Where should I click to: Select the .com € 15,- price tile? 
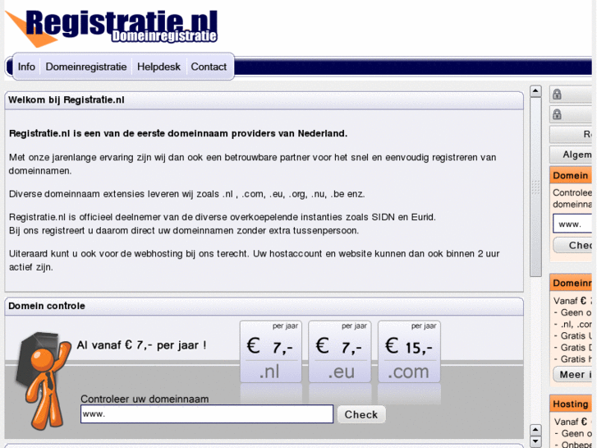[409, 352]
